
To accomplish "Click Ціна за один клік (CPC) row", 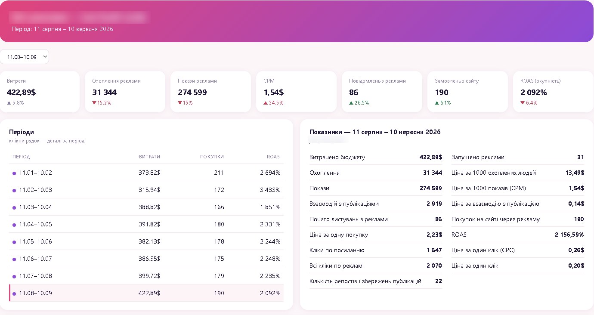I will pyautogui.click(x=518, y=250).
